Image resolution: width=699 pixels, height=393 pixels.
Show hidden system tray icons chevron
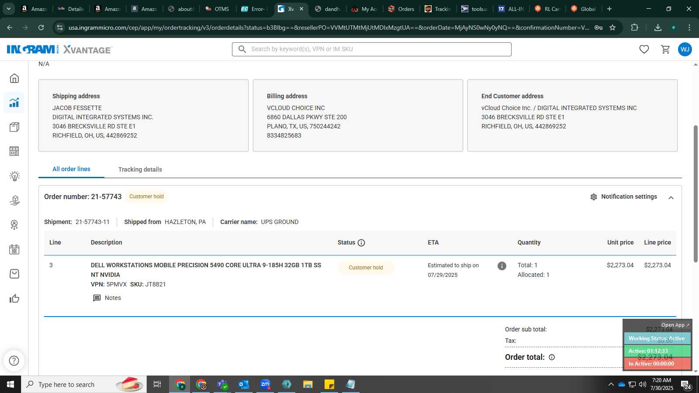[x=611, y=384]
